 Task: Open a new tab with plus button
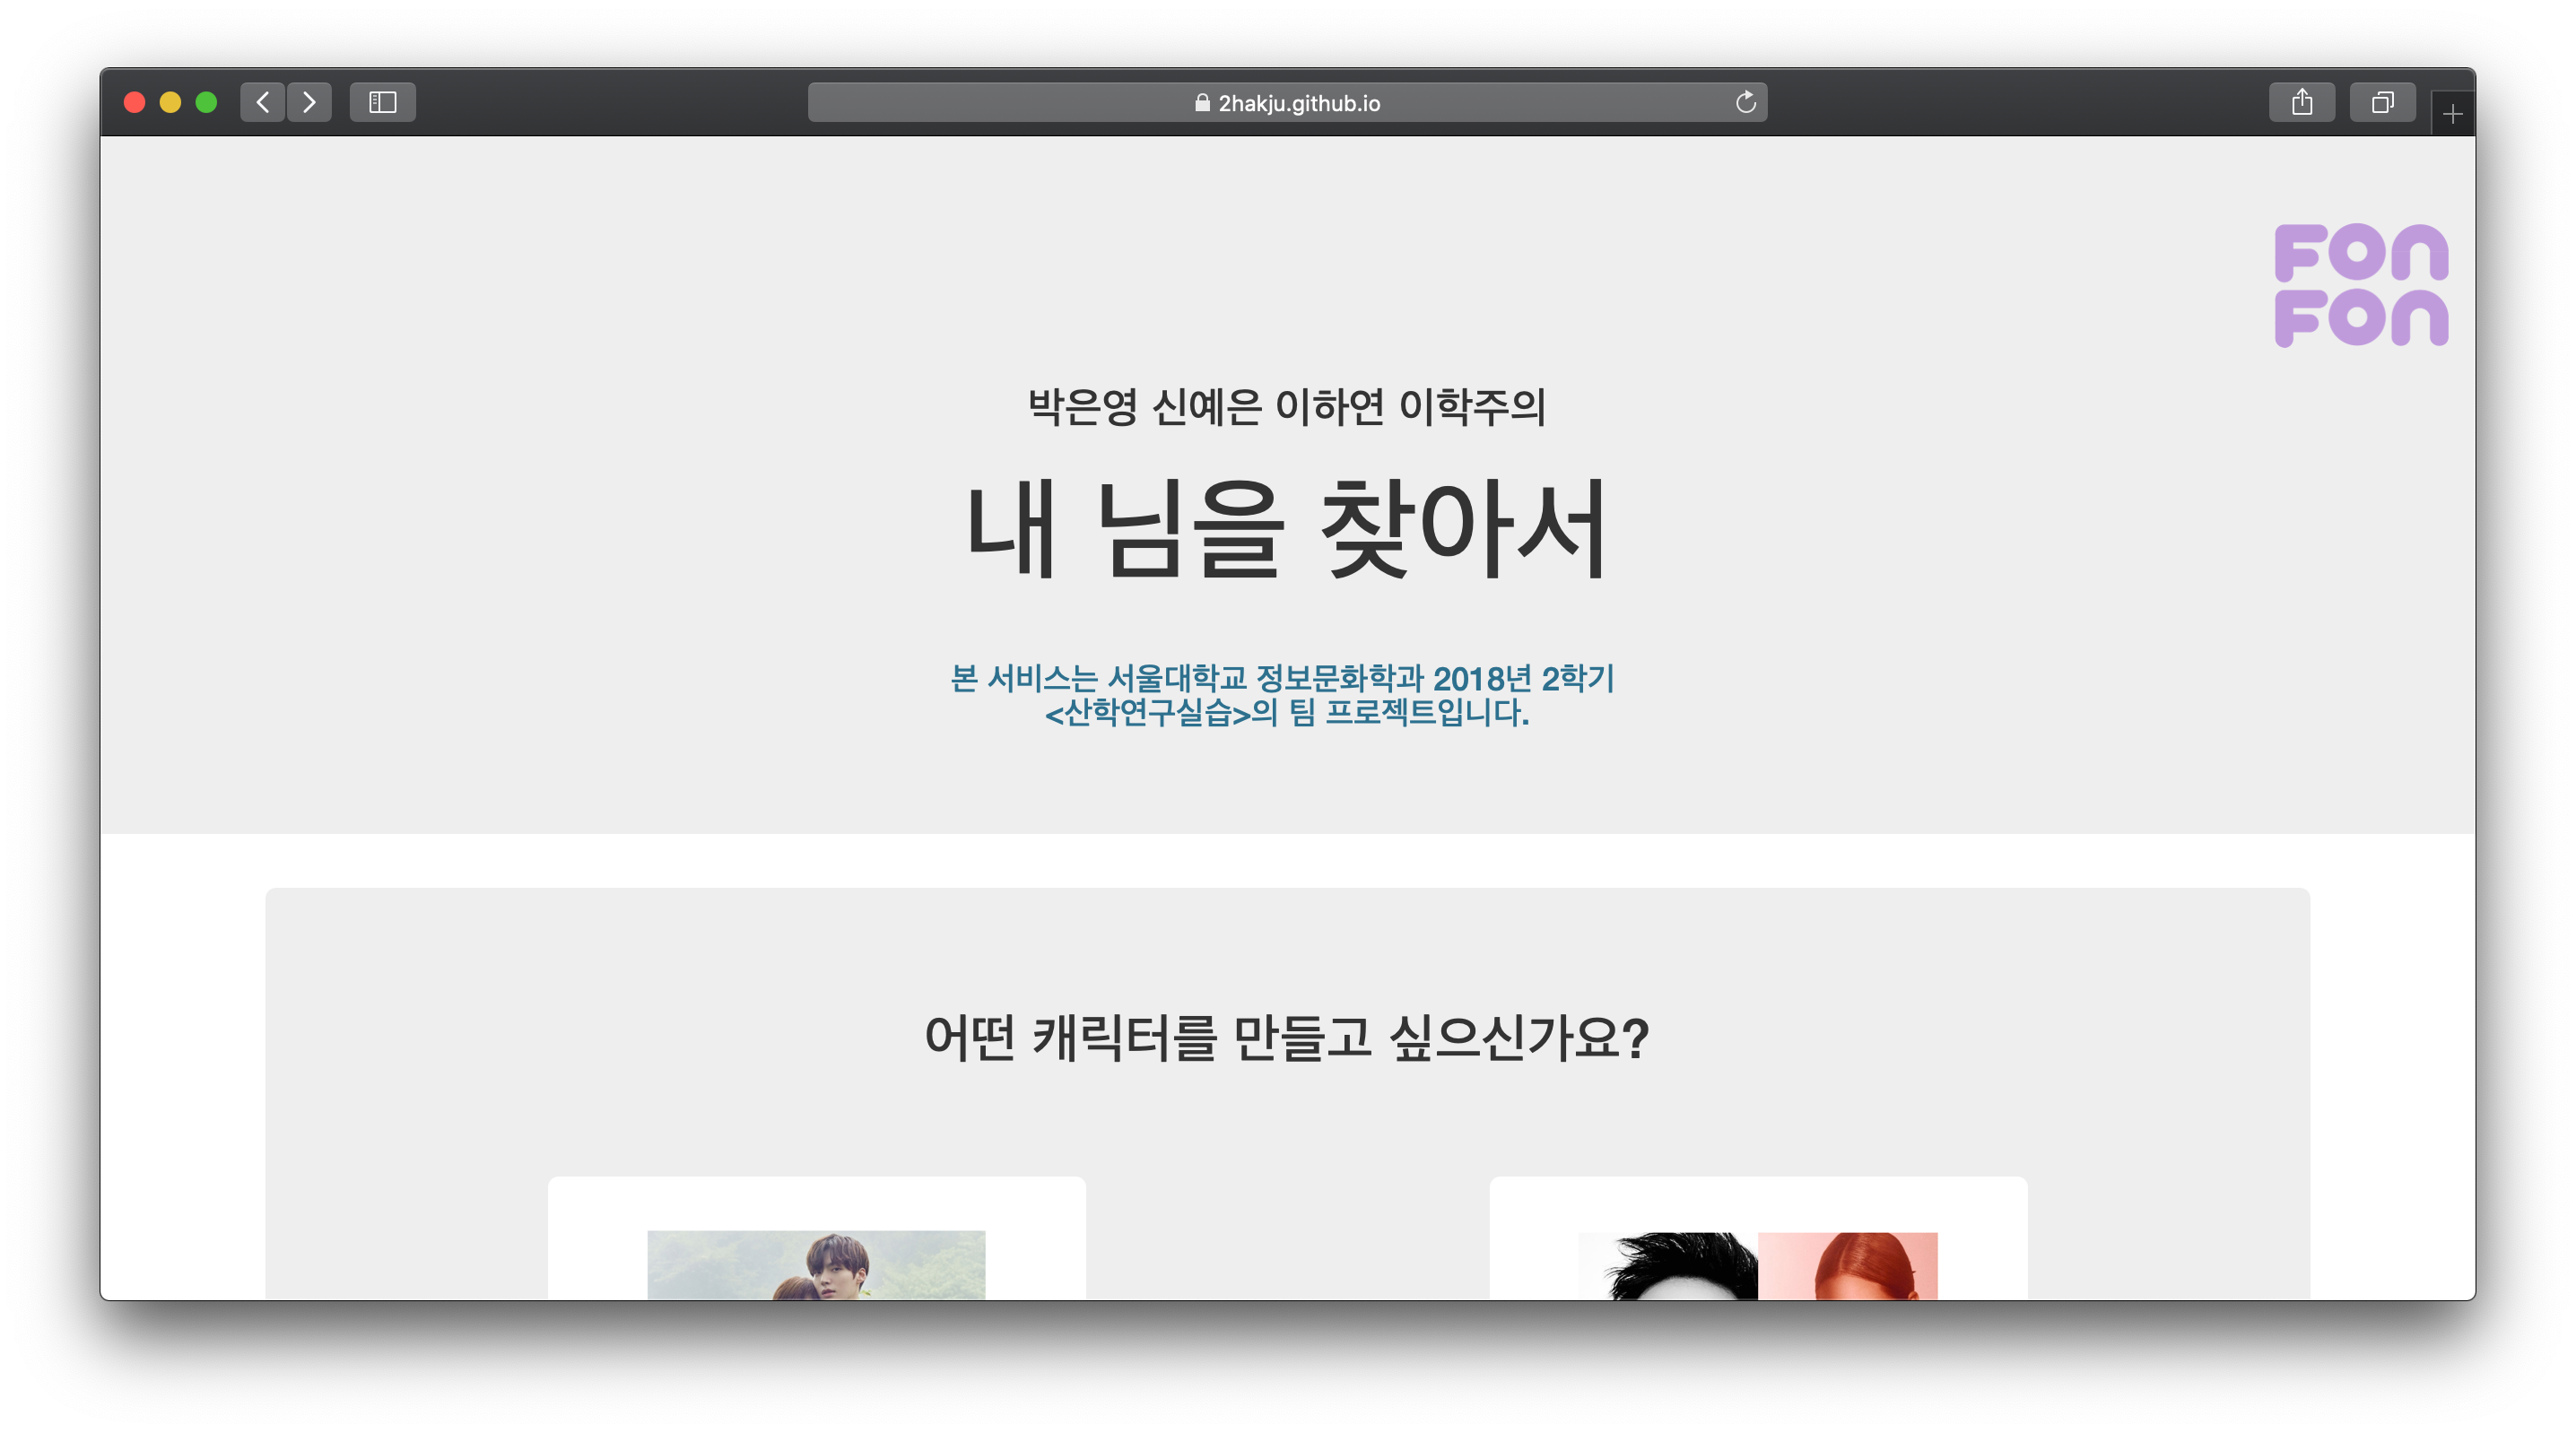(x=2451, y=115)
